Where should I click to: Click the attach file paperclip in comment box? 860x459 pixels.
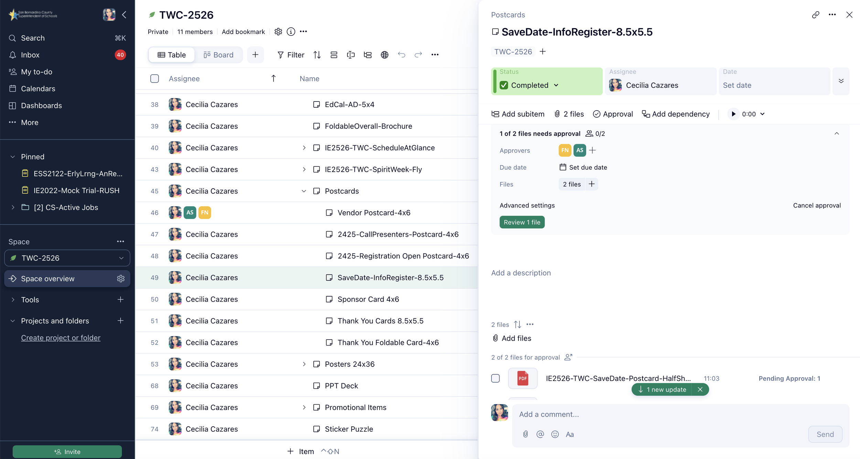(525, 434)
